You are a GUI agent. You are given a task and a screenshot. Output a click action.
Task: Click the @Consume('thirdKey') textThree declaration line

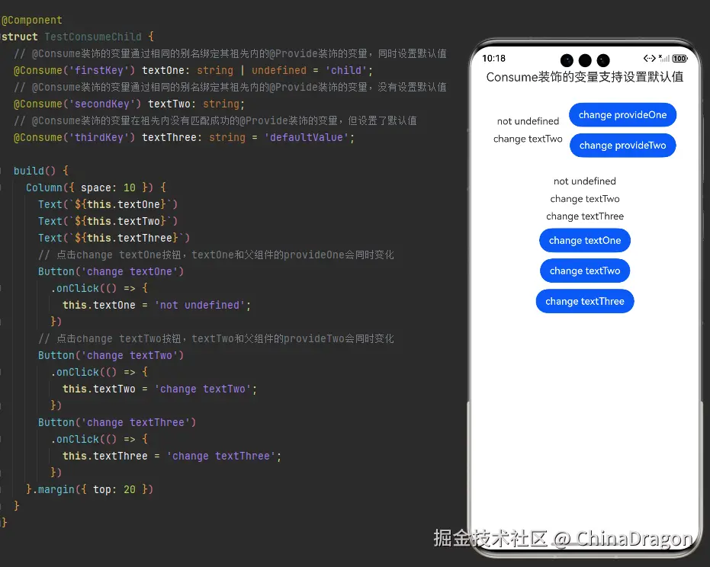point(184,137)
